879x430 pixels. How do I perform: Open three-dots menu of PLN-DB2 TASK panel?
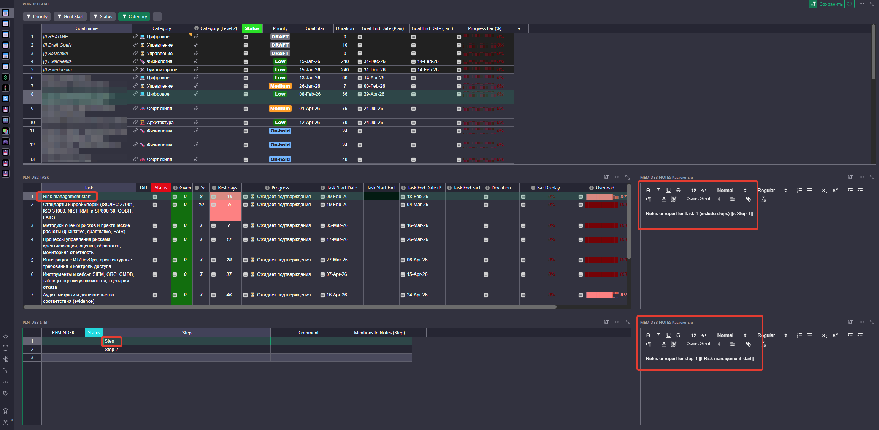coord(617,177)
